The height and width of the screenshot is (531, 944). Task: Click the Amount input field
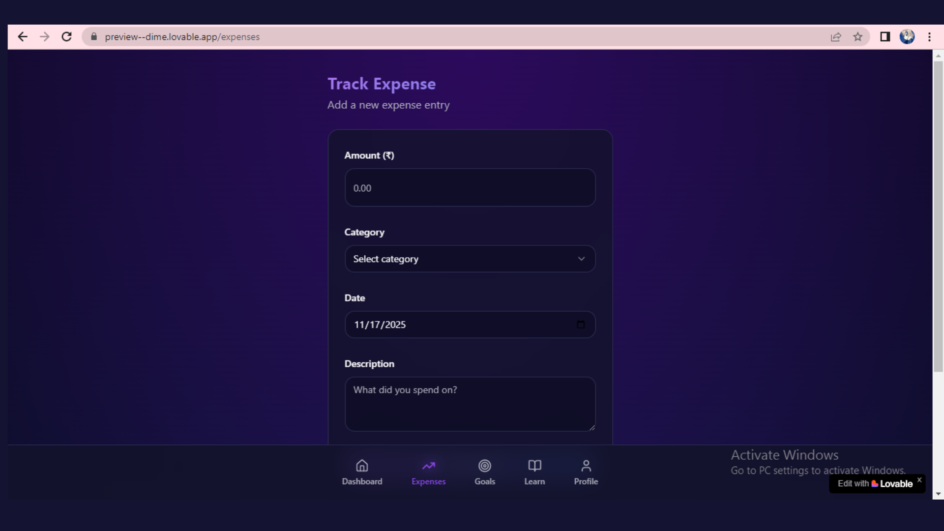470,187
